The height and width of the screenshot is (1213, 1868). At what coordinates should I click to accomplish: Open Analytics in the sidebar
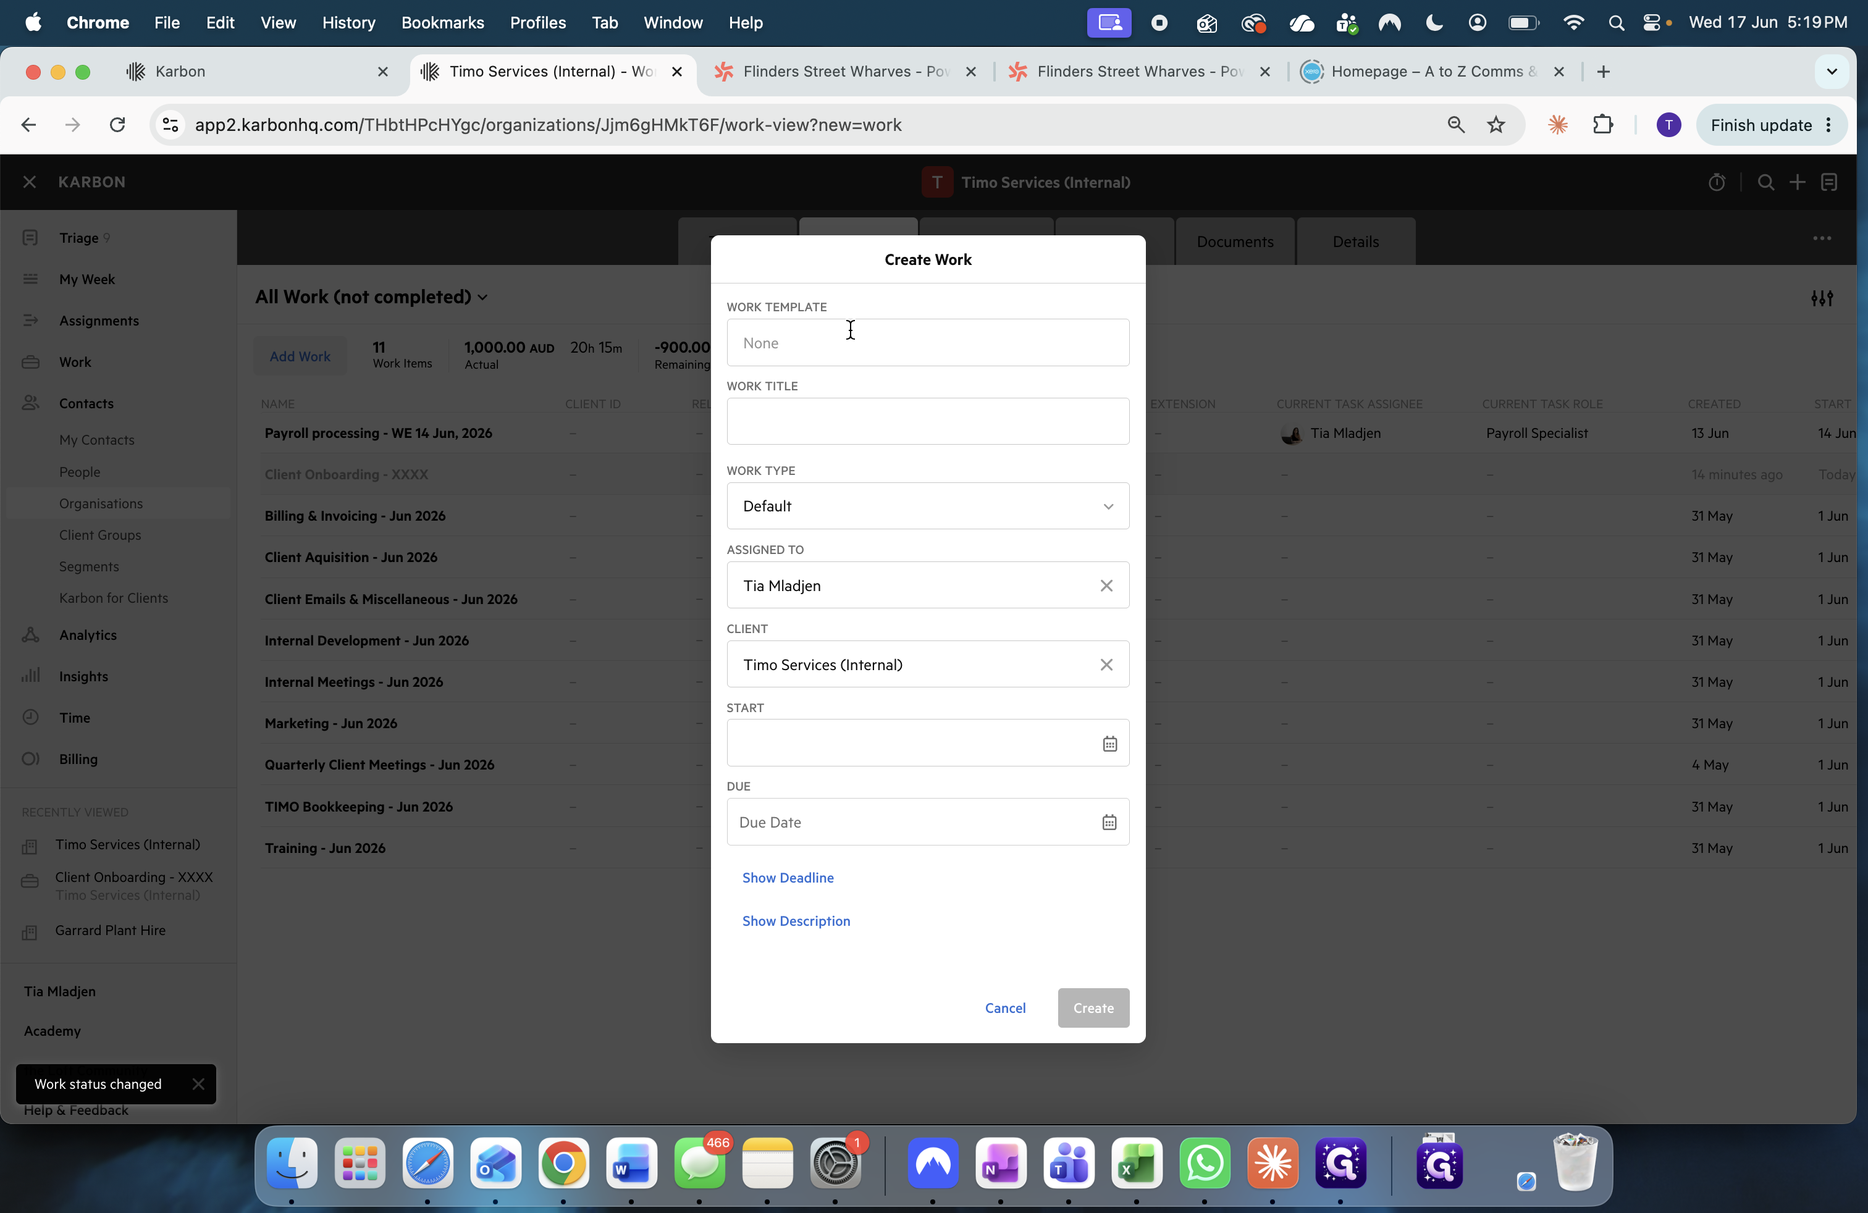click(x=88, y=635)
